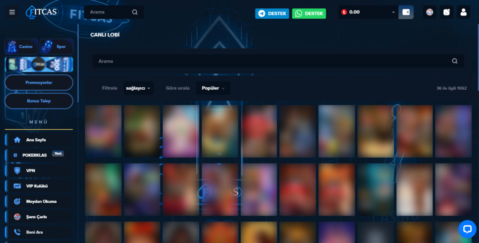Viewport: 479px width, 243px height.
Task: Click the target icon beside Meydan Okuma
Action: point(17,201)
